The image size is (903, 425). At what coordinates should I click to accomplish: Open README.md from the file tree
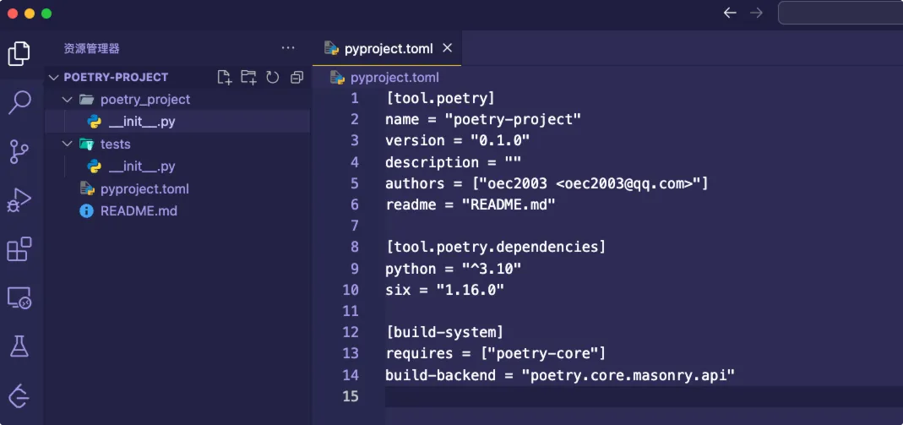[139, 211]
